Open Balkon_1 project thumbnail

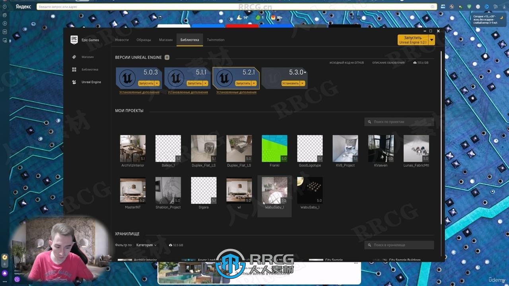pyautogui.click(x=168, y=148)
